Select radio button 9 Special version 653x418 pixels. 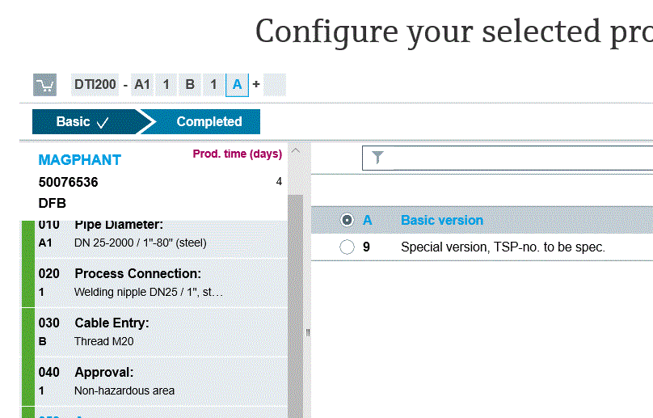347,247
